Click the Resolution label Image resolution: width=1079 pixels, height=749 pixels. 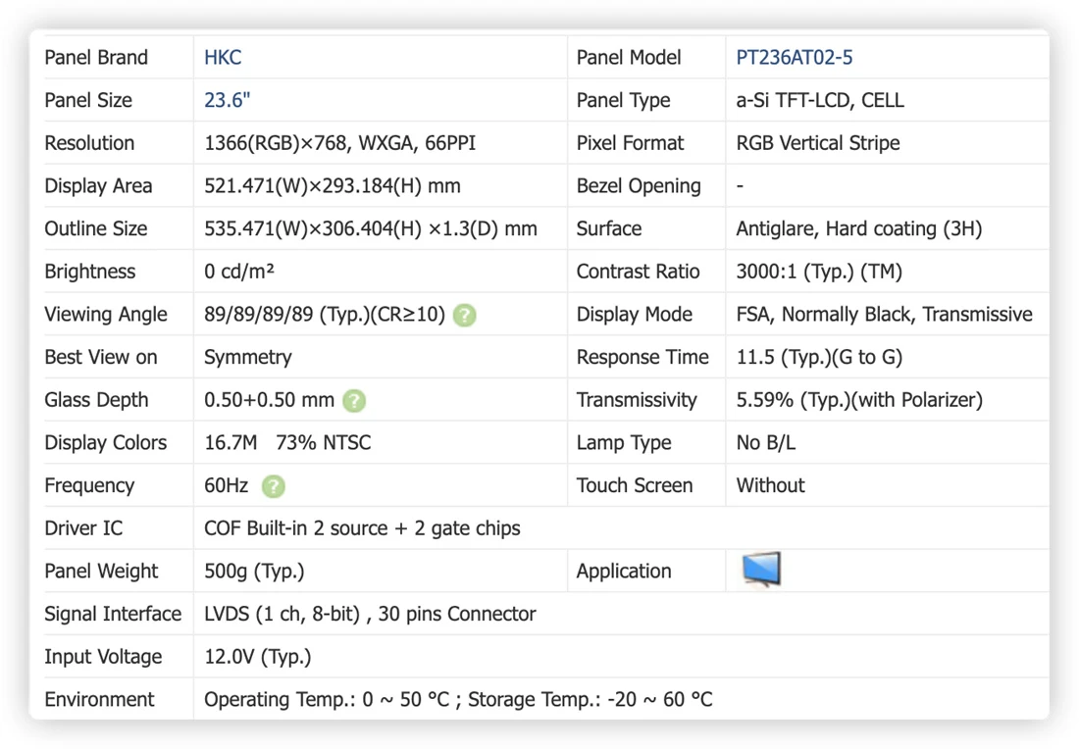(x=89, y=143)
